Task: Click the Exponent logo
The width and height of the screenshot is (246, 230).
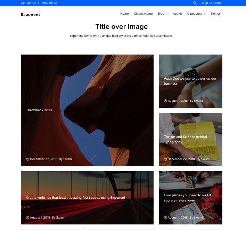Action: pos(30,14)
